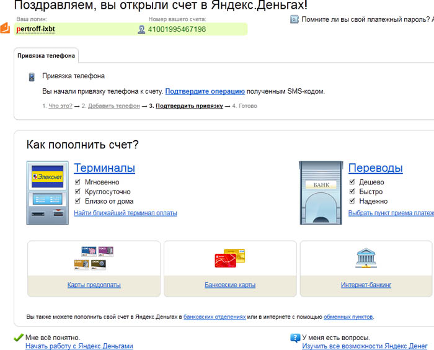Click the pertroff-ixbt login name
Image resolution: width=434 pixels, height=350 pixels.
click(x=36, y=29)
